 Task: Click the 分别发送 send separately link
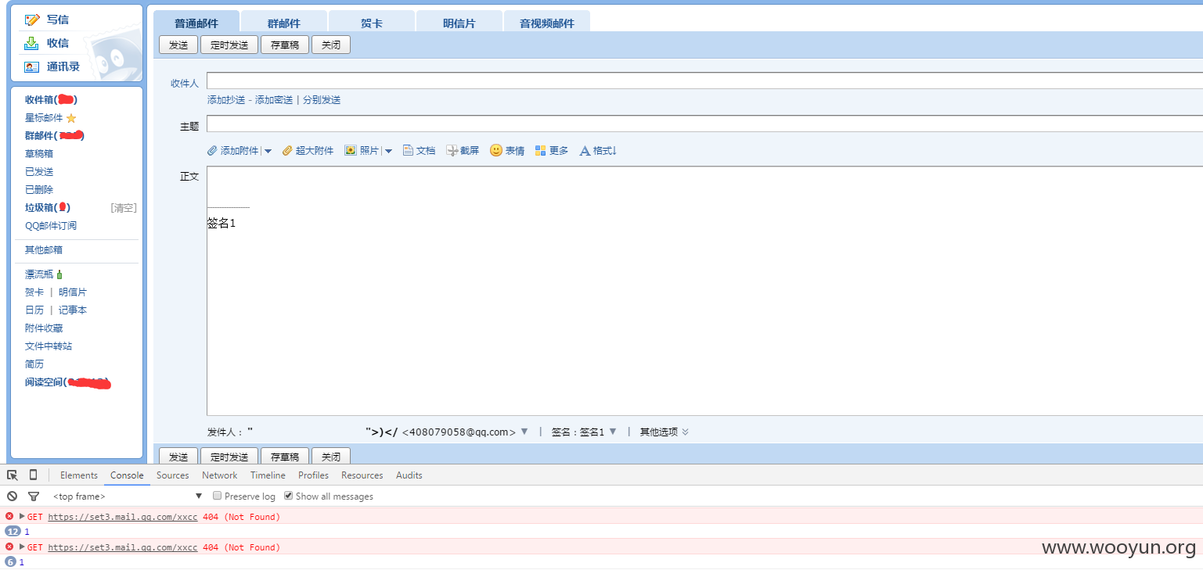[322, 100]
